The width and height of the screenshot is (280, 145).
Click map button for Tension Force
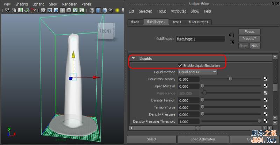click(x=266, y=107)
